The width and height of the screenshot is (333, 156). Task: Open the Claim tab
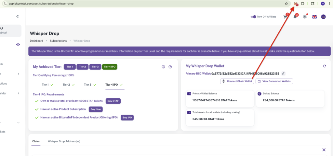36,141
